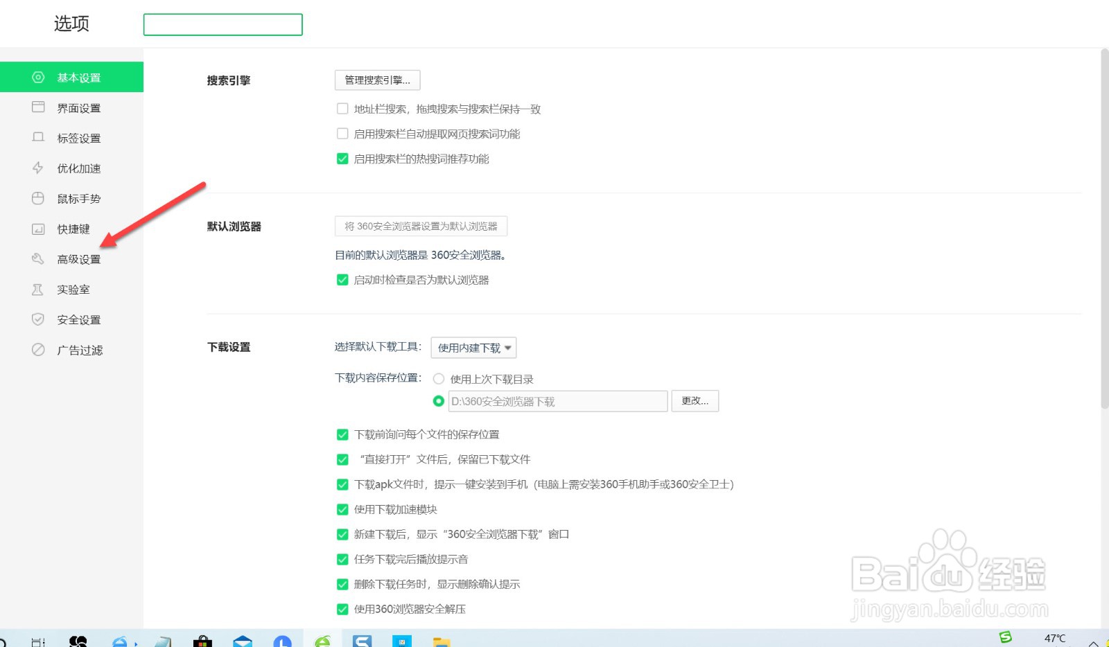The width and height of the screenshot is (1109, 647).
Task: Toggle “直接打开”文件后，保留已下载文件 checkbox
Action: pos(342,459)
